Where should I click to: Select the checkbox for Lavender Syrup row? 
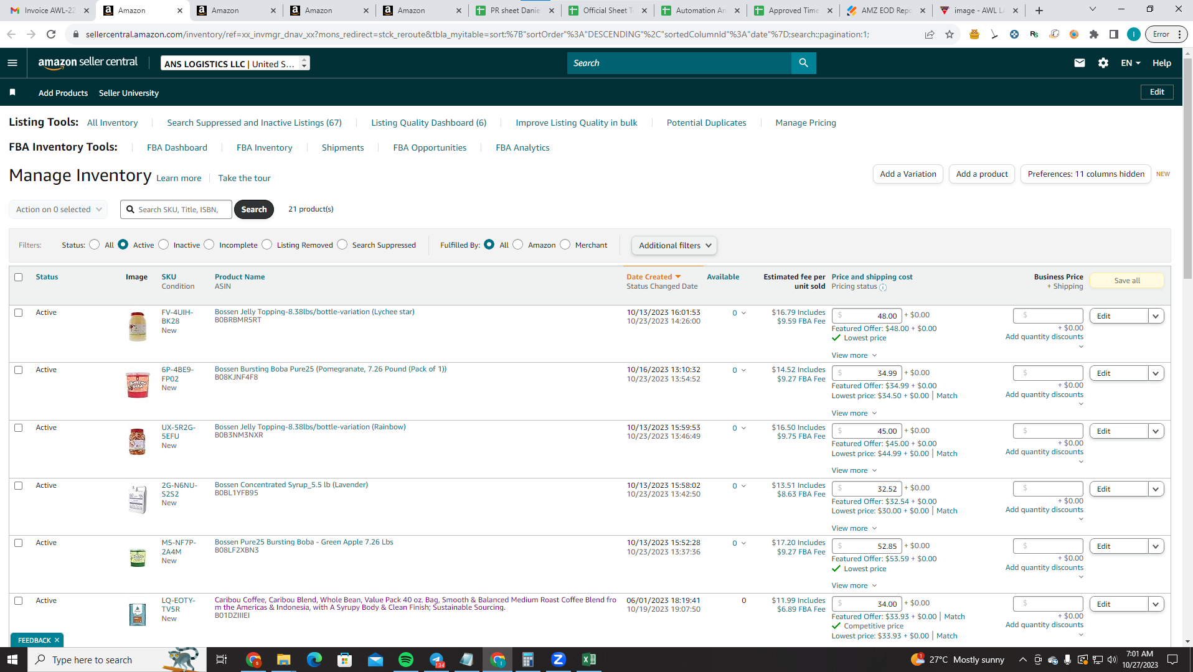point(19,486)
